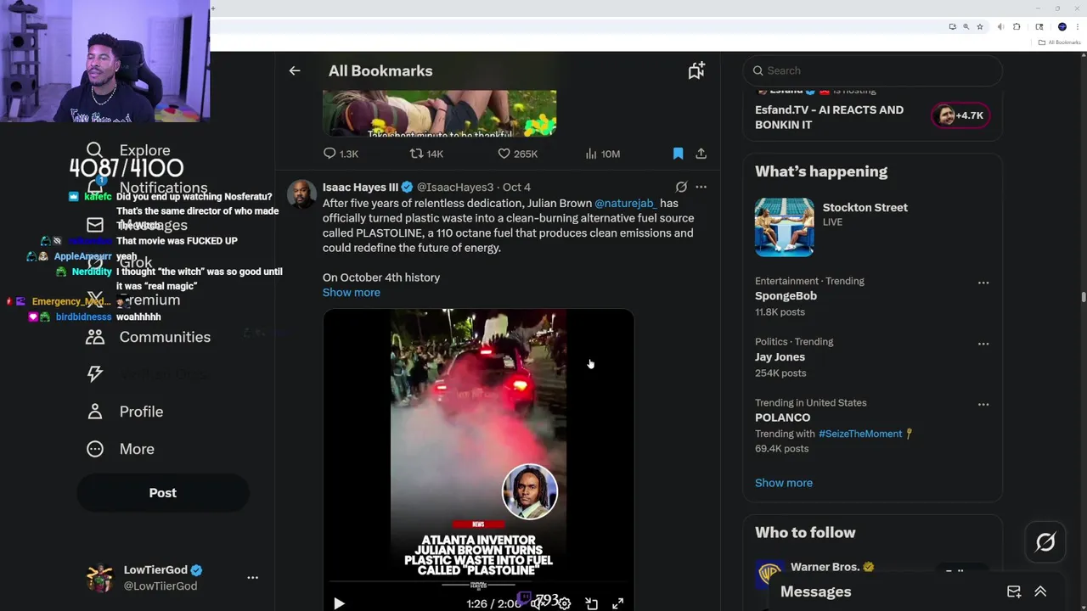Open top post video thumbnail with flowers
1087x611 pixels.
[440, 113]
